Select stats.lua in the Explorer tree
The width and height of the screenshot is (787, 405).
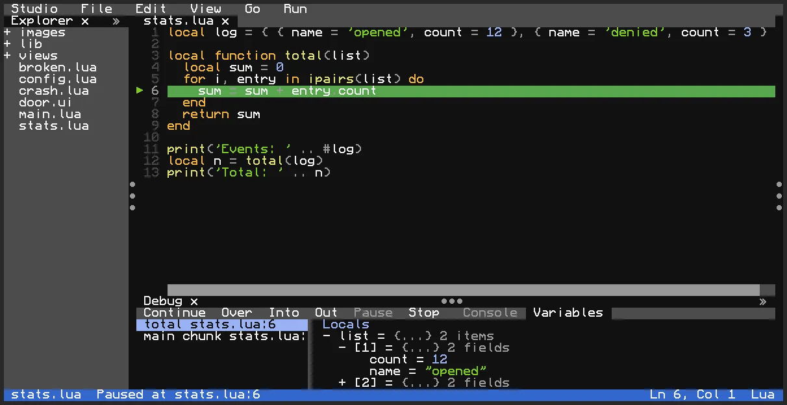coord(54,126)
